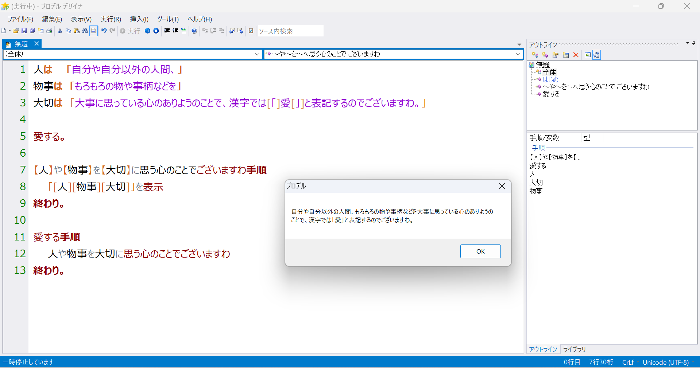Open the document tab list dropdown

tap(519, 44)
